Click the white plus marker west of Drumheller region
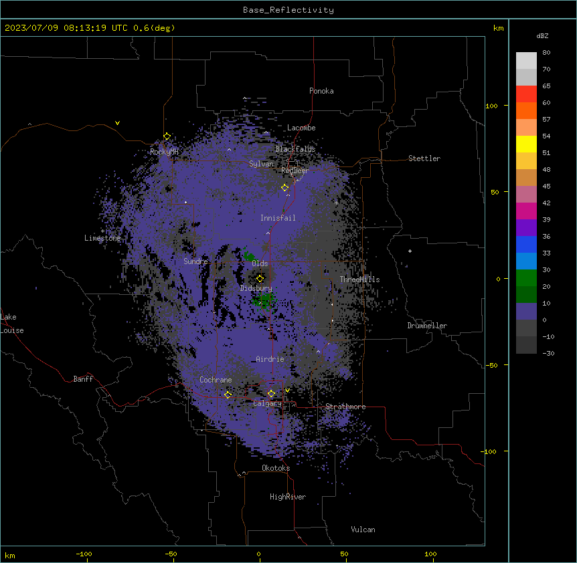This screenshot has width=577, height=563. click(x=410, y=251)
